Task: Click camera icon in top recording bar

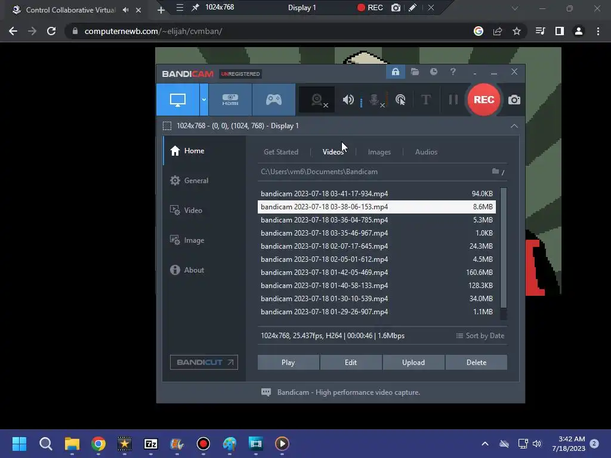Action: pos(396,7)
